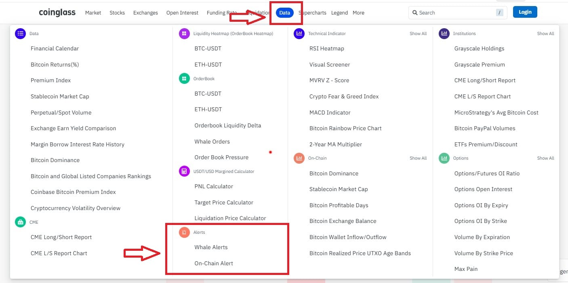
Task: Click the orange On-Chain section icon
Action: coord(299,158)
